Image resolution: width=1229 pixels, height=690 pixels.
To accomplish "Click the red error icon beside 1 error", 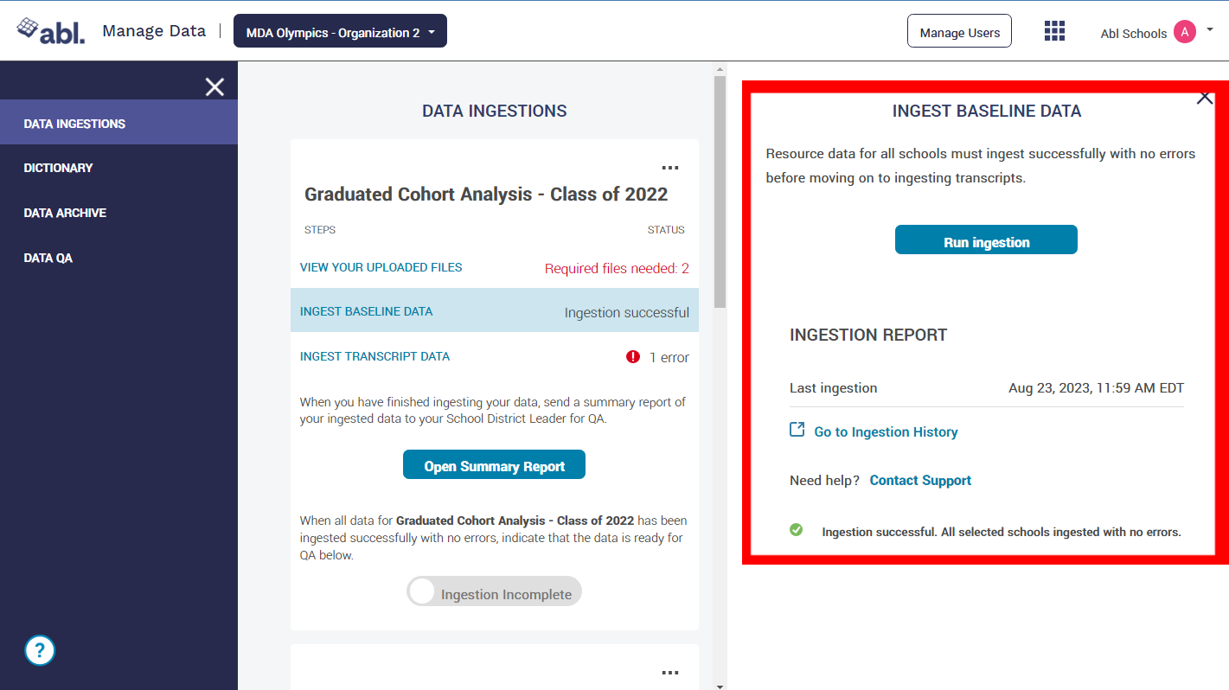I will tap(633, 357).
